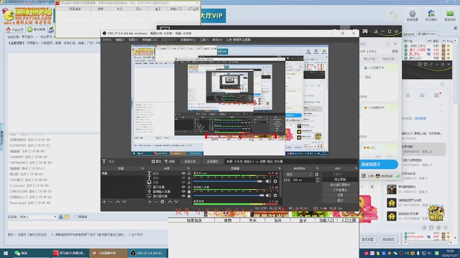Open the single-contact icon in chat app
Image resolution: width=460 pixels, height=258 pixels.
(x=408, y=96)
